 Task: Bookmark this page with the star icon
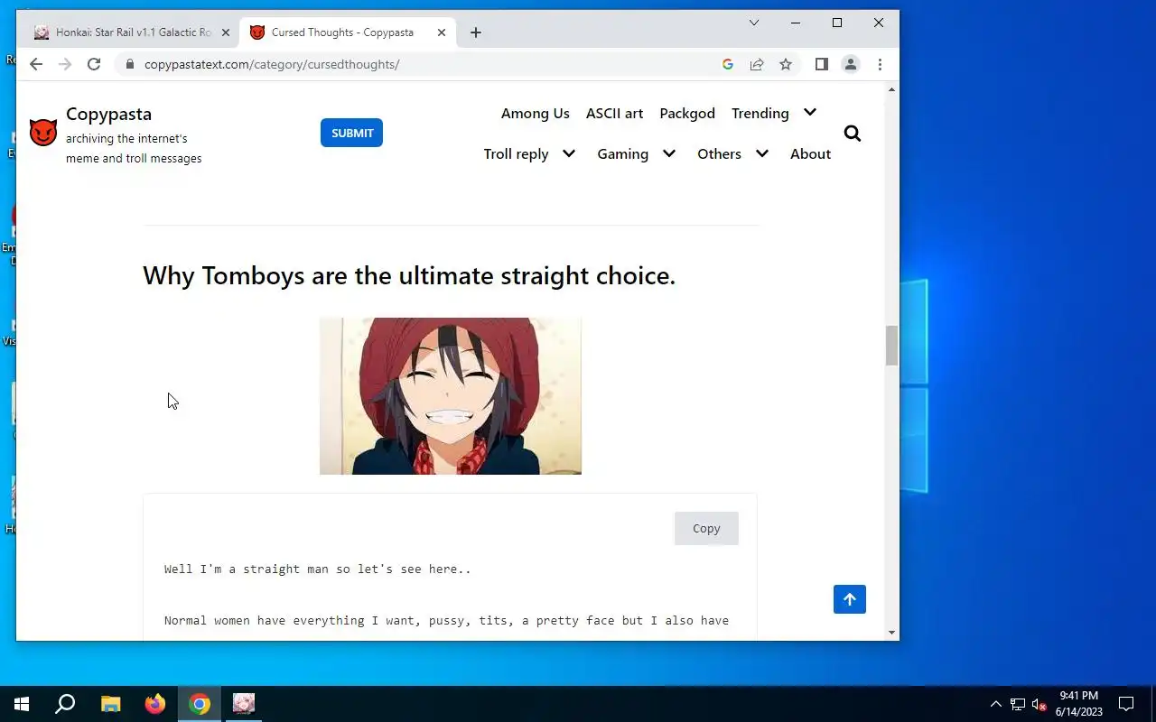[x=786, y=64]
